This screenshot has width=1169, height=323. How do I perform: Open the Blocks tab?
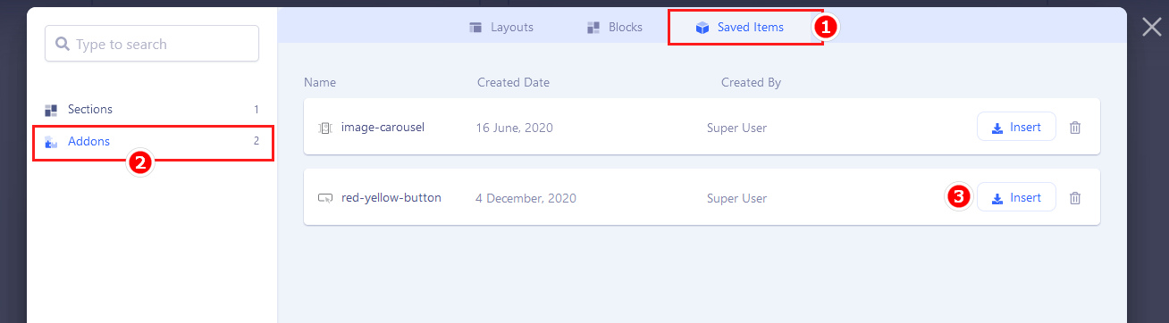(615, 28)
